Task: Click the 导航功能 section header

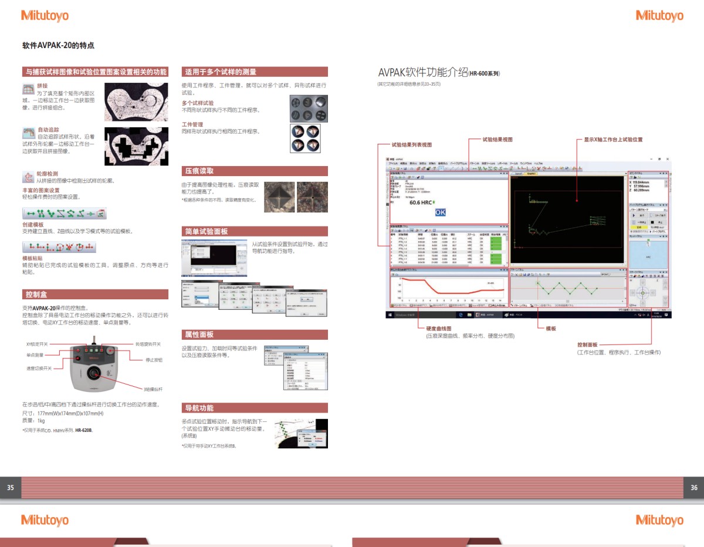Action: tap(255, 408)
